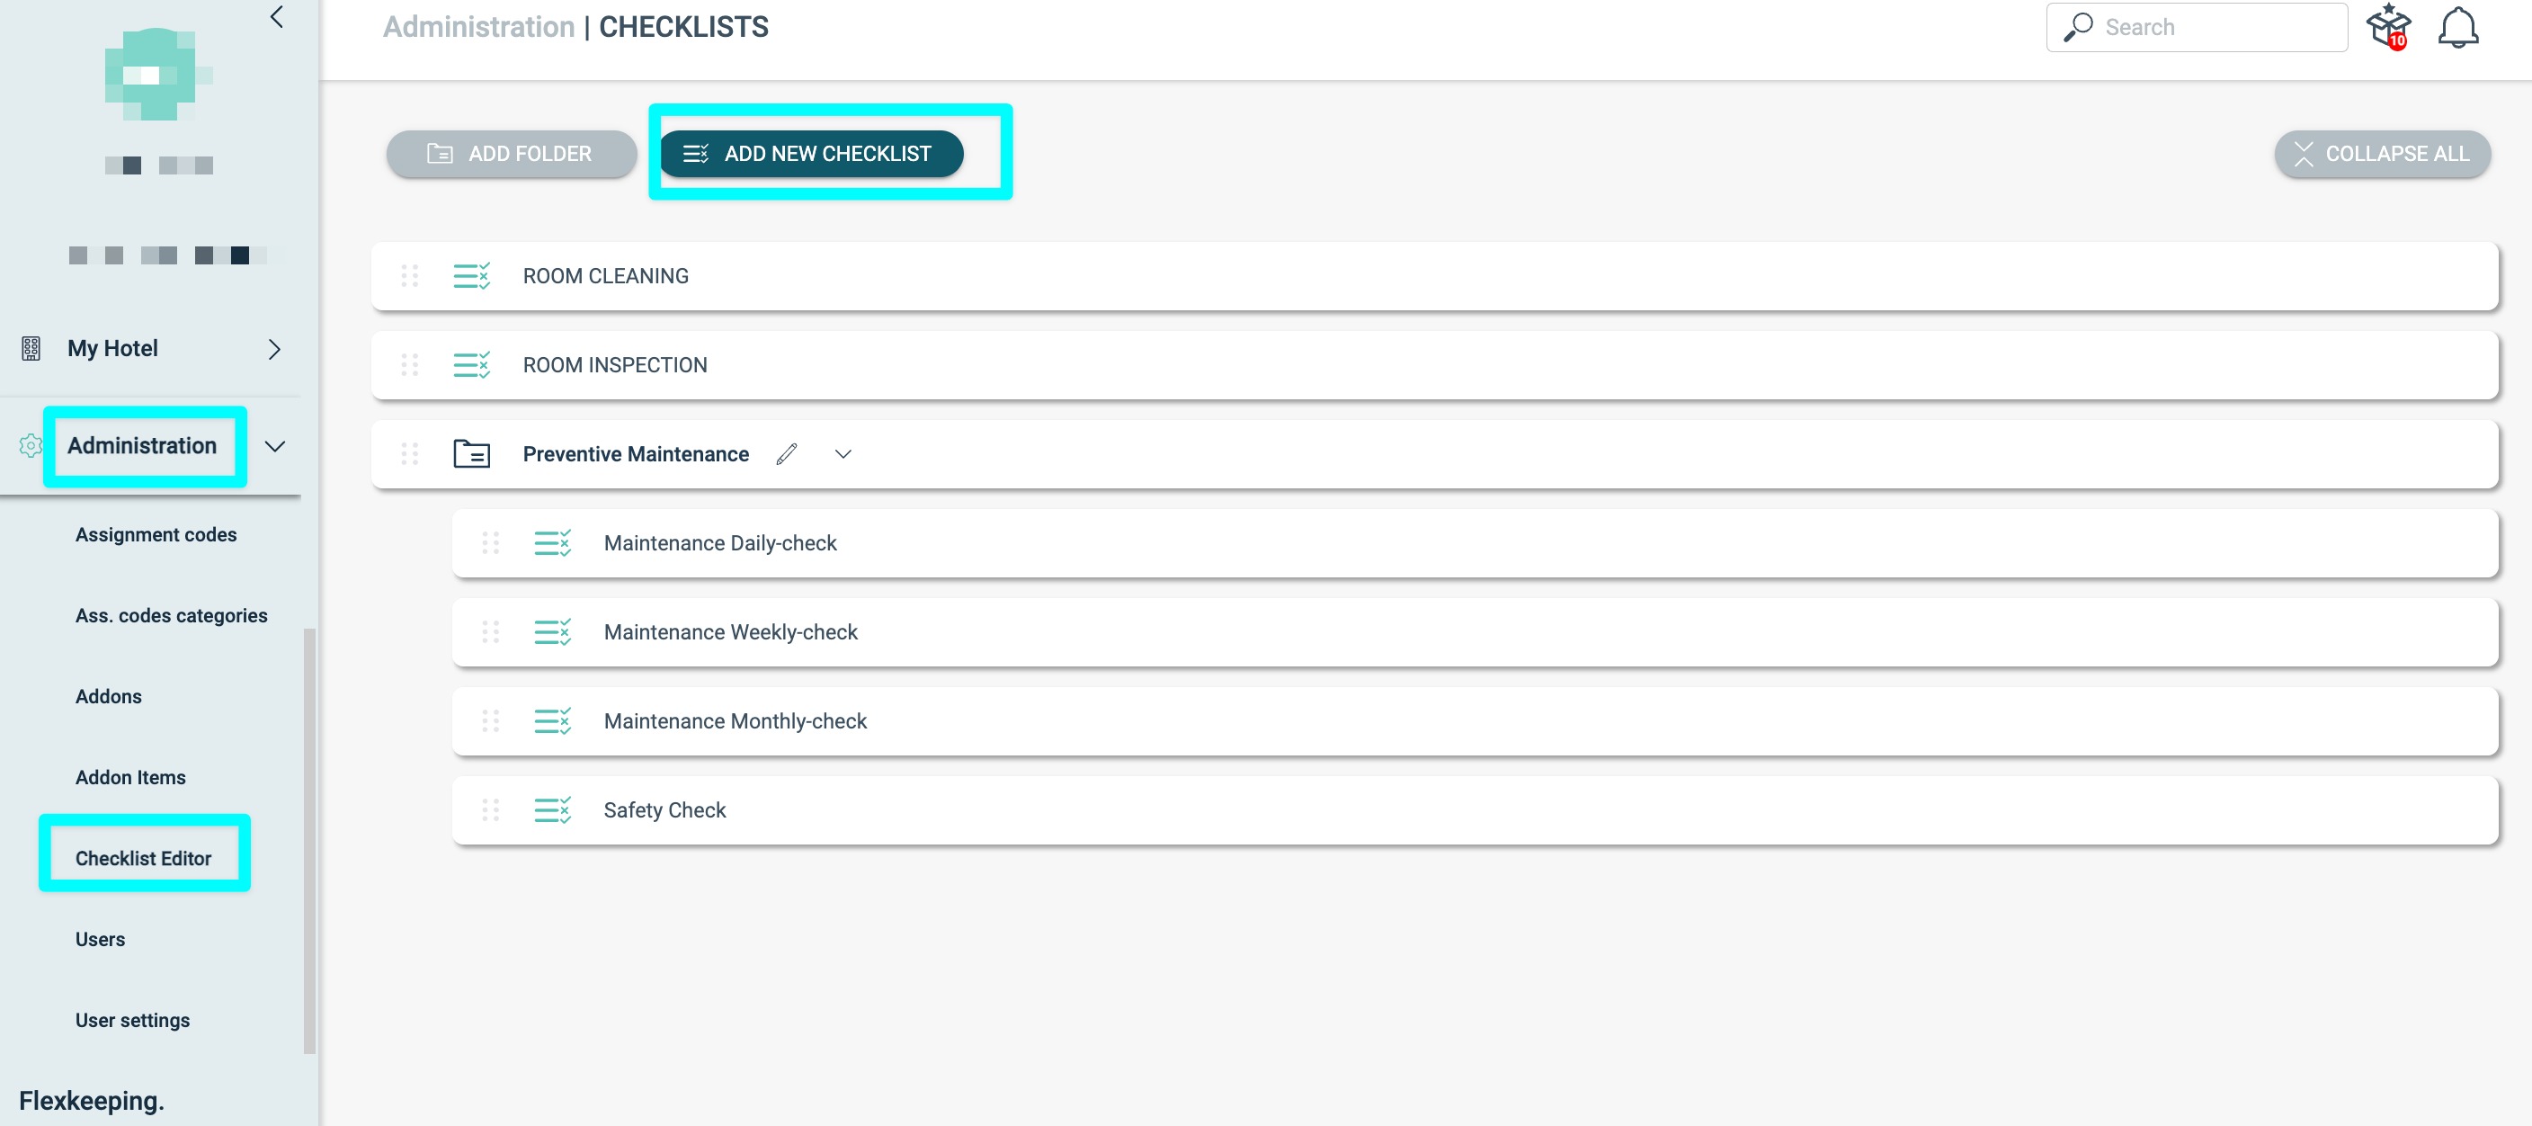
Task: Go to Users menu item
Action: (x=101, y=939)
